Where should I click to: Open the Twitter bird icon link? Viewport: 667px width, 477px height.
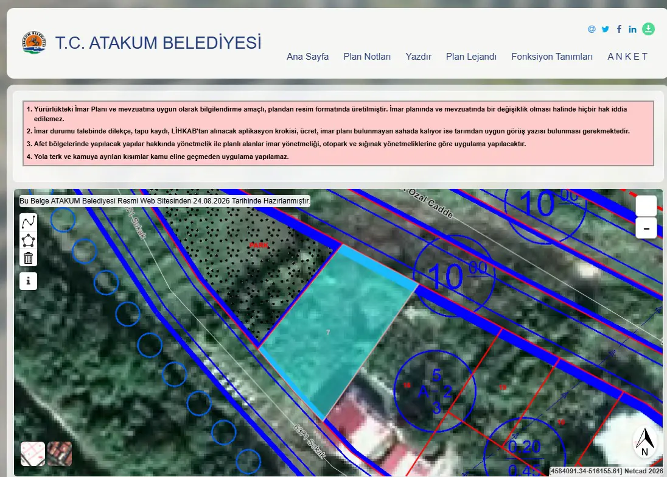(x=606, y=29)
